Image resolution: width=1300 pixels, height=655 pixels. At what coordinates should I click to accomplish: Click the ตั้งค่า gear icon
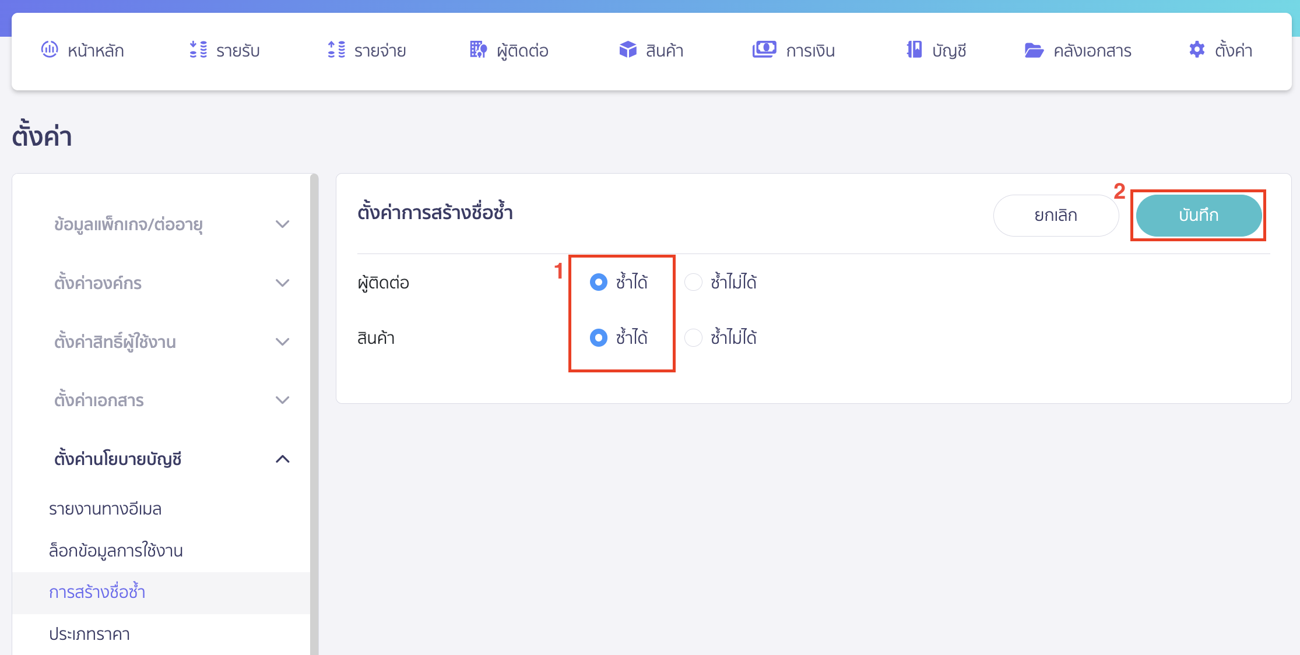coord(1196,50)
